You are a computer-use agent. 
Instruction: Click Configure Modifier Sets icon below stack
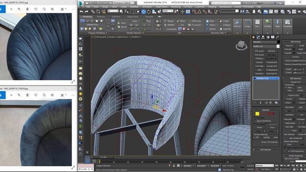coord(276,102)
